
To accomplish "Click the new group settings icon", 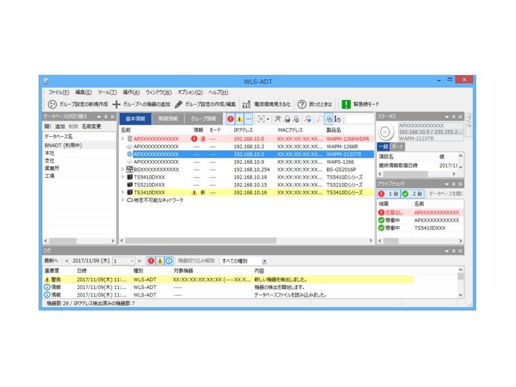I will coord(52,104).
